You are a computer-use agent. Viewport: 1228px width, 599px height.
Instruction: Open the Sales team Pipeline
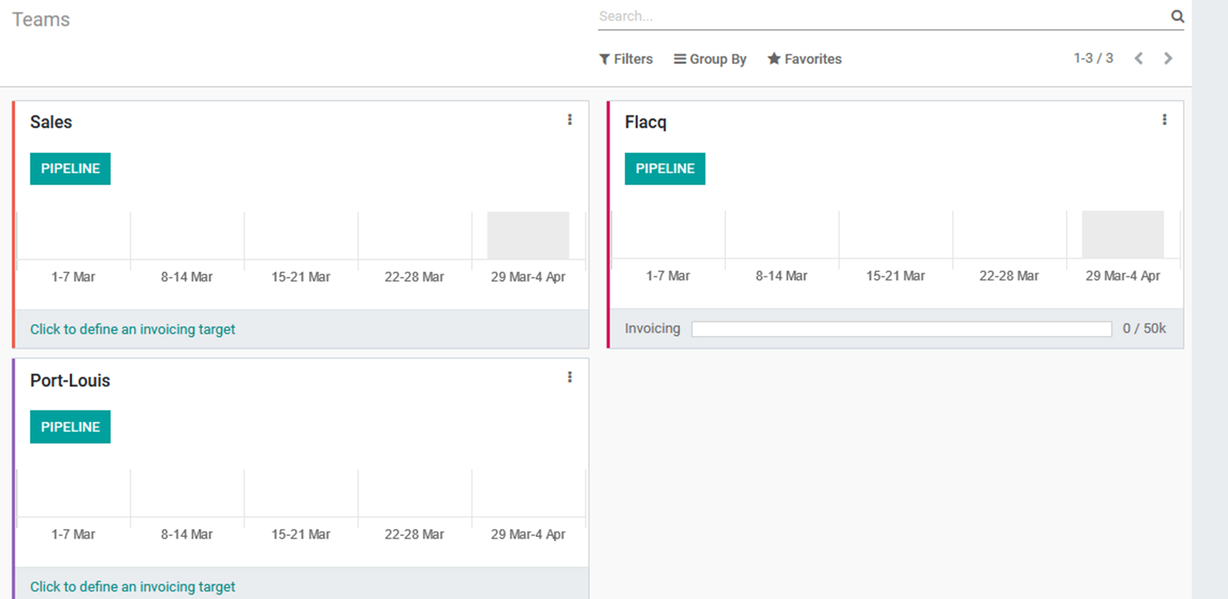70,169
